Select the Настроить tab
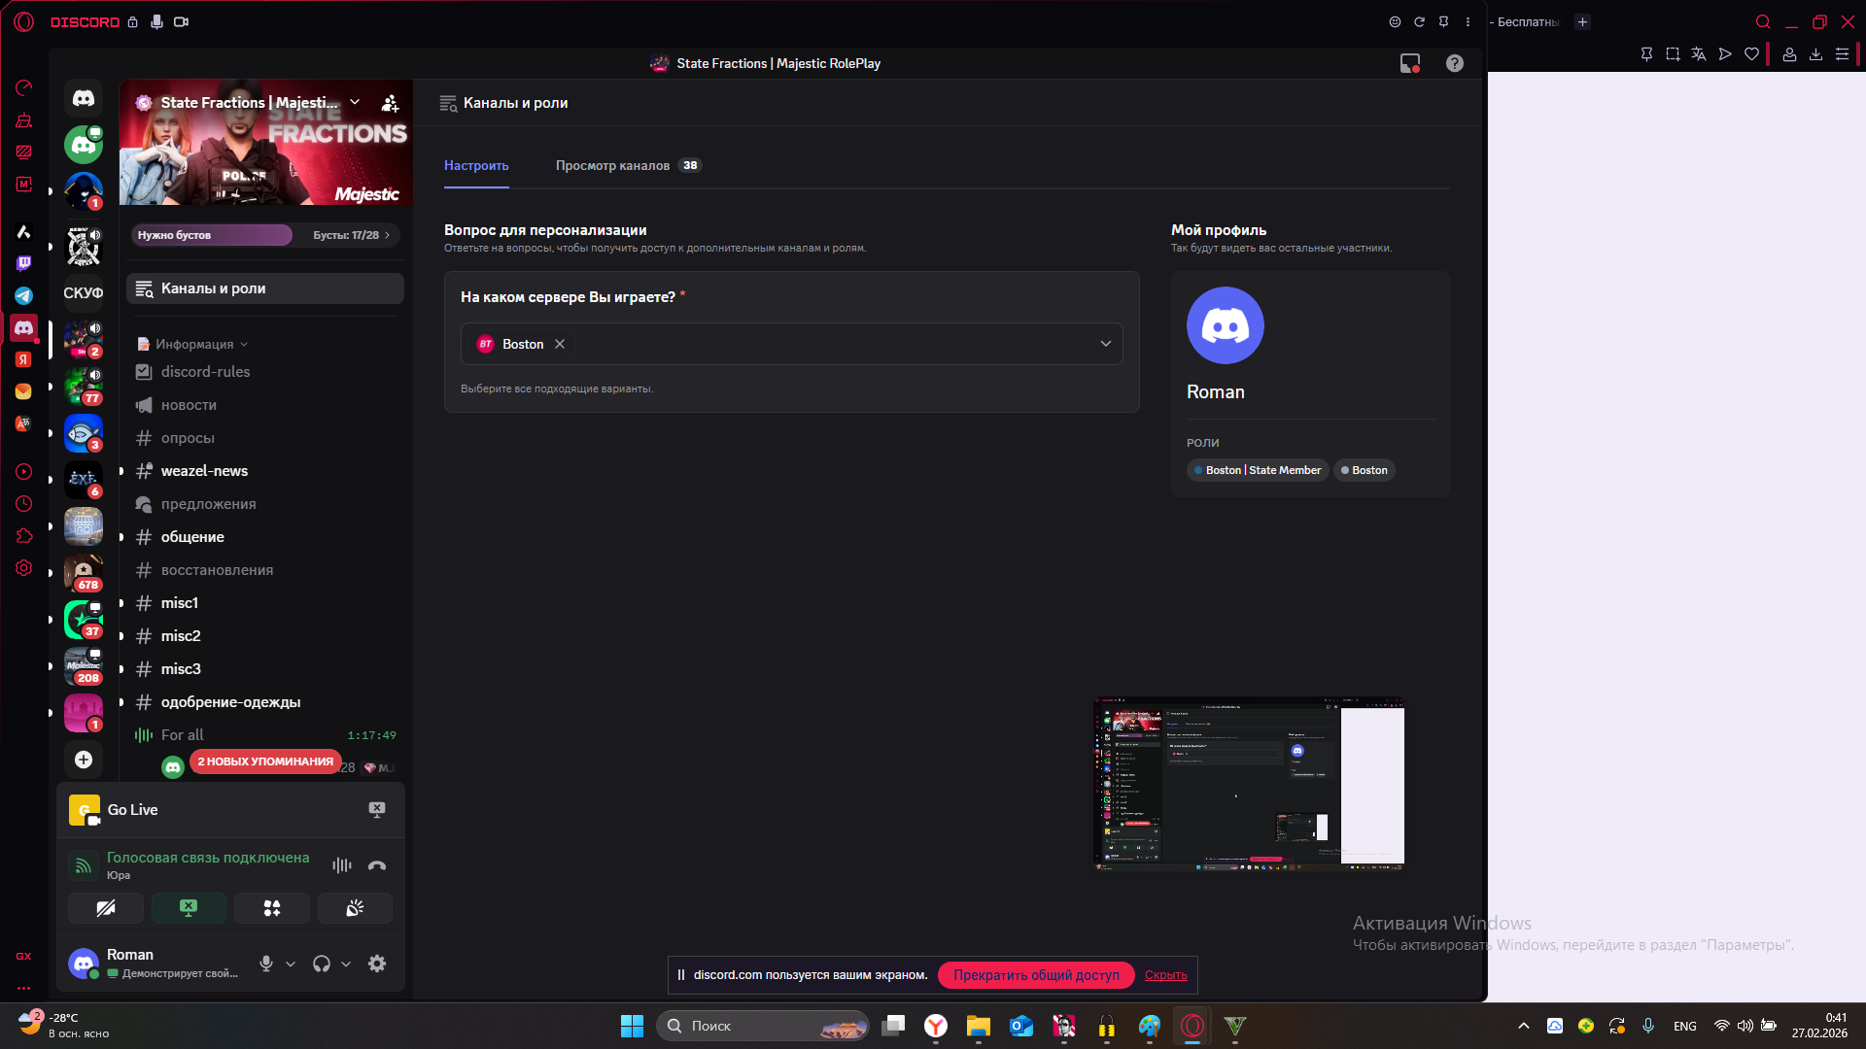This screenshot has width=1866, height=1049. (x=476, y=166)
